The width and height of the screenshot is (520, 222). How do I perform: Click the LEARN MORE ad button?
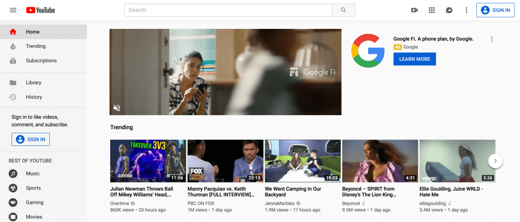(414, 59)
